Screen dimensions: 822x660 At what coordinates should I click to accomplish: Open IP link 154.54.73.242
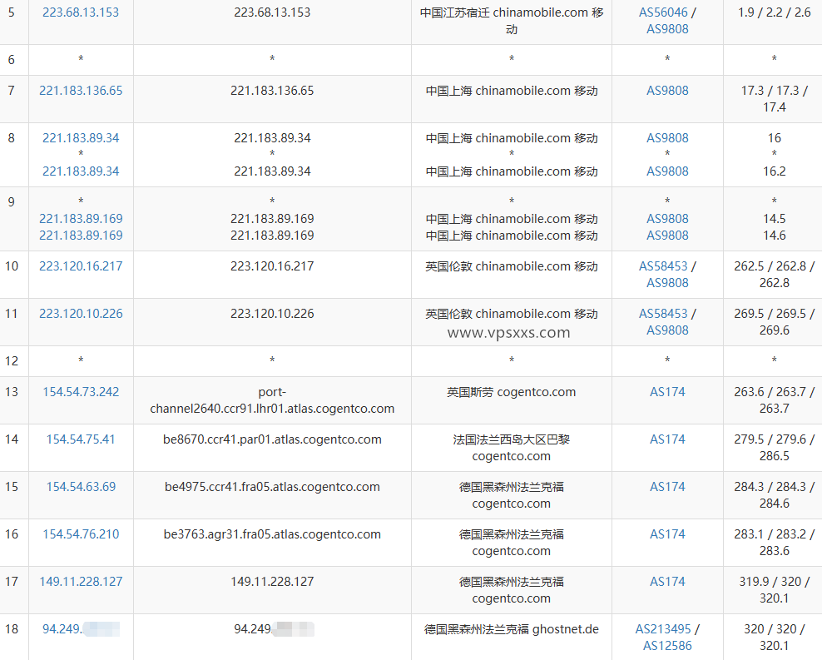pyautogui.click(x=81, y=392)
